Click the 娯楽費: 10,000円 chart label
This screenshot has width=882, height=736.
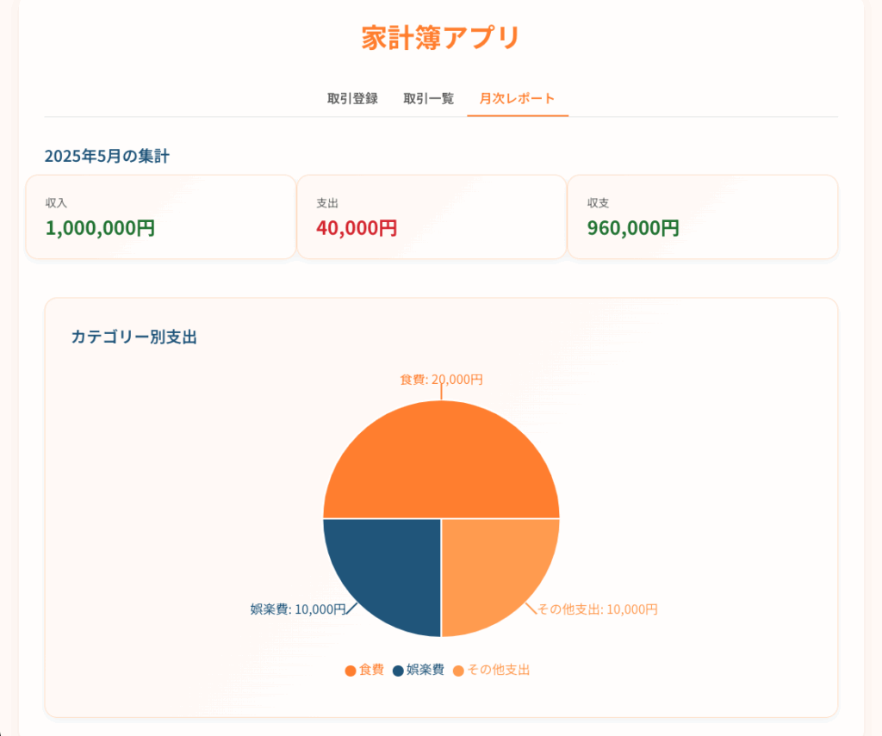coord(298,609)
